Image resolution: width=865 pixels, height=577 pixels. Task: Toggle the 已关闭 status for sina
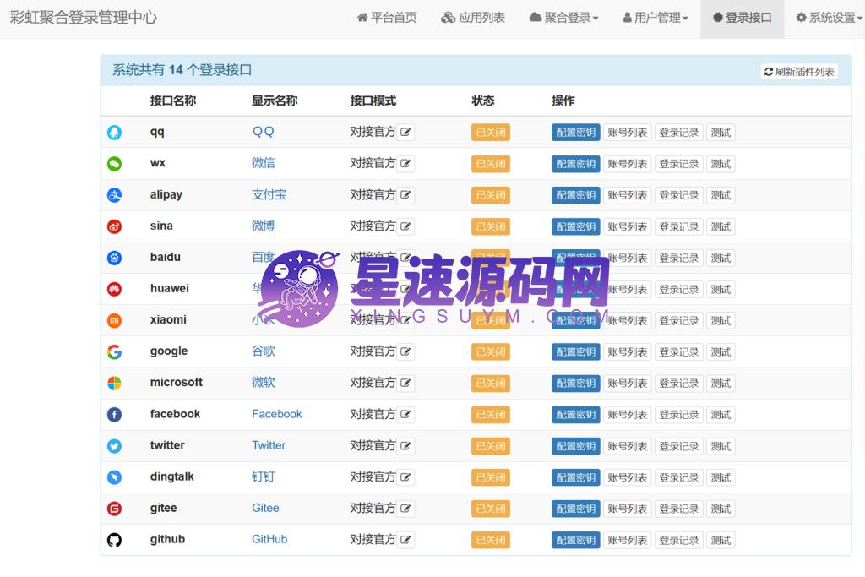pos(491,226)
